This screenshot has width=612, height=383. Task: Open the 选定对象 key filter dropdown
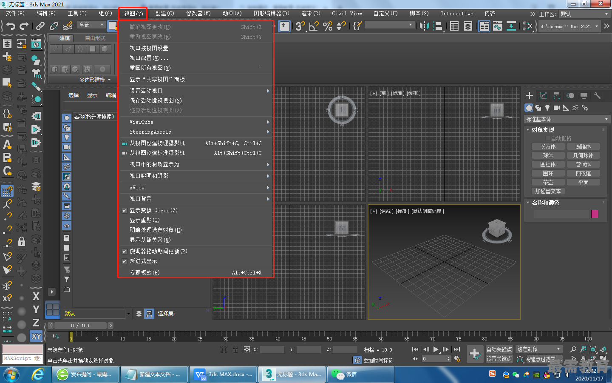point(539,349)
